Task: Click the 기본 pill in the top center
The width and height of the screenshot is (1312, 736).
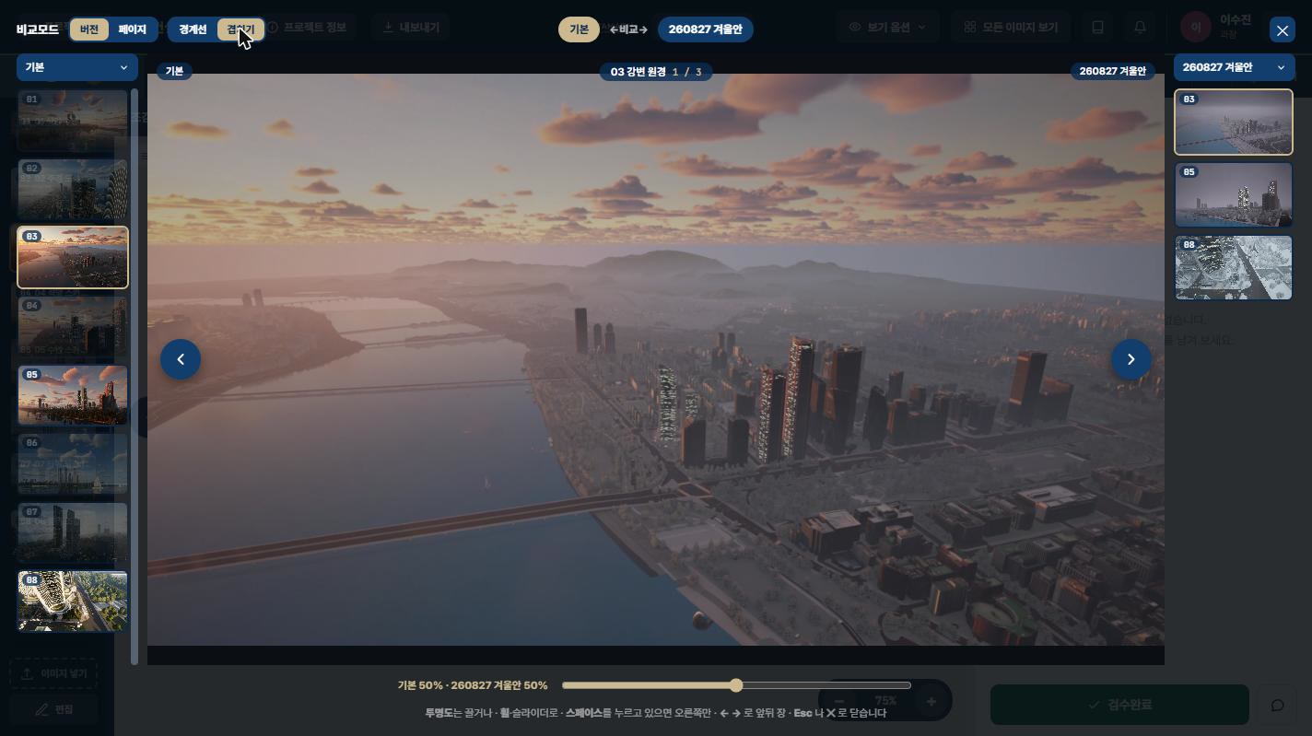Action: [x=579, y=29]
